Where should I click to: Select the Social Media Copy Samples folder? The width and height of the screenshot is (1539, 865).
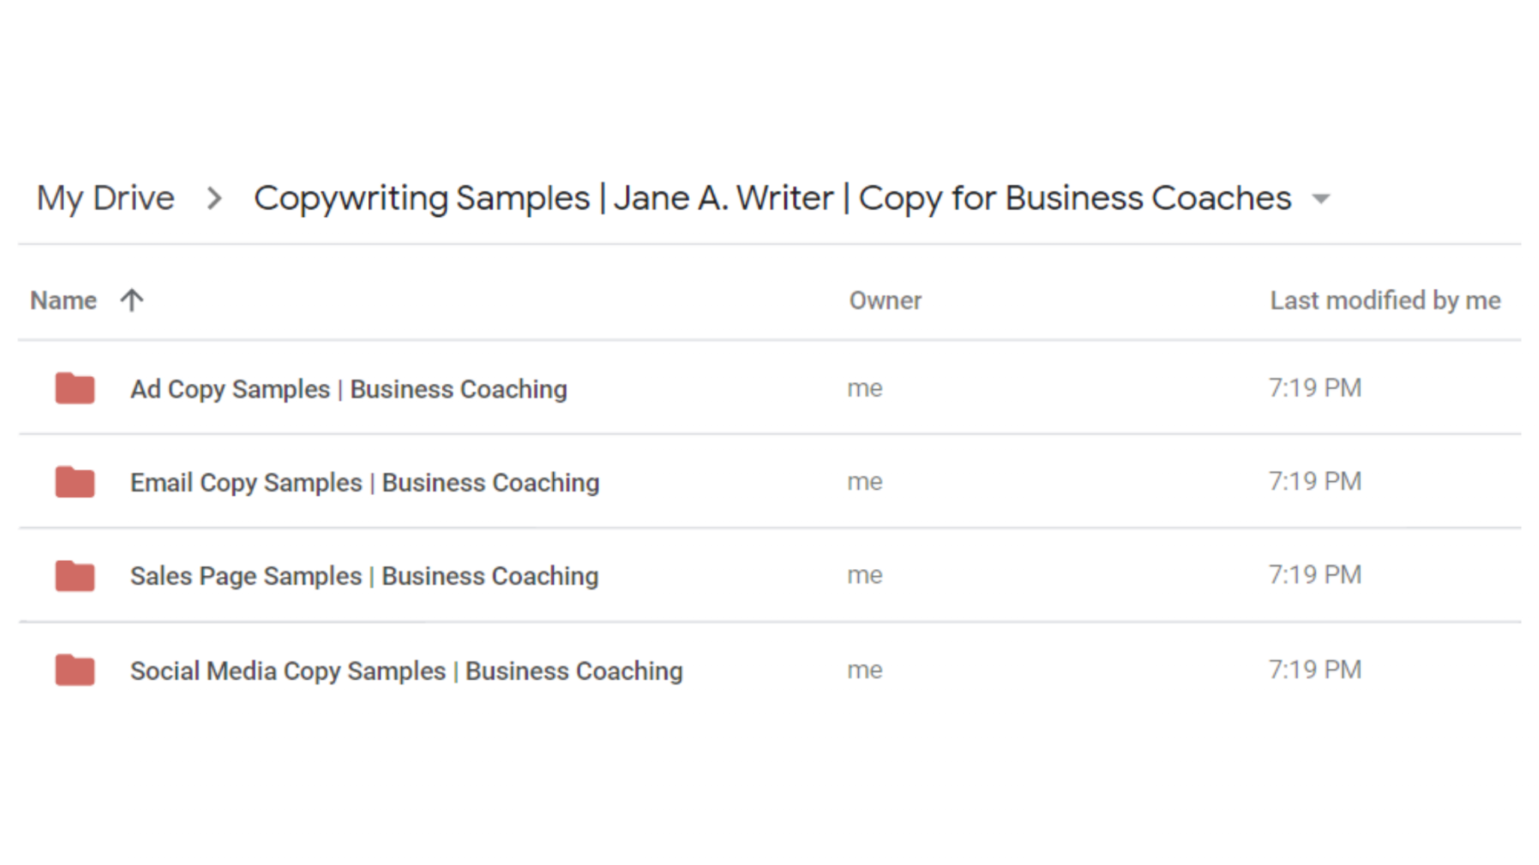coord(406,670)
